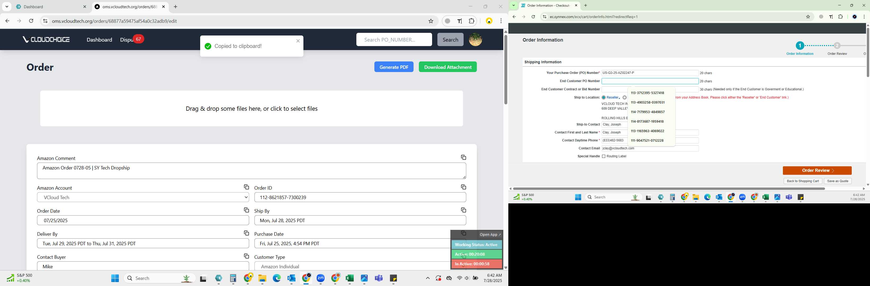Viewport: 870px width, 286px height.
Task: Click the Synnex page horizontal scrollbar
Action: click(x=669, y=189)
